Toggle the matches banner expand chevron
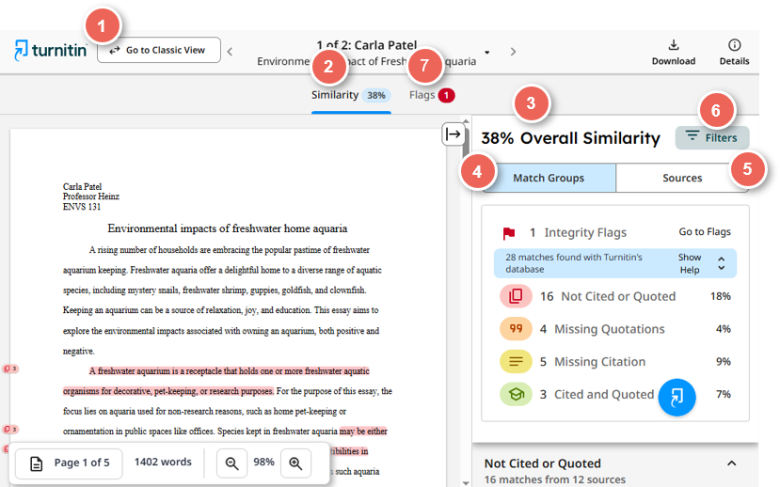 (x=722, y=263)
